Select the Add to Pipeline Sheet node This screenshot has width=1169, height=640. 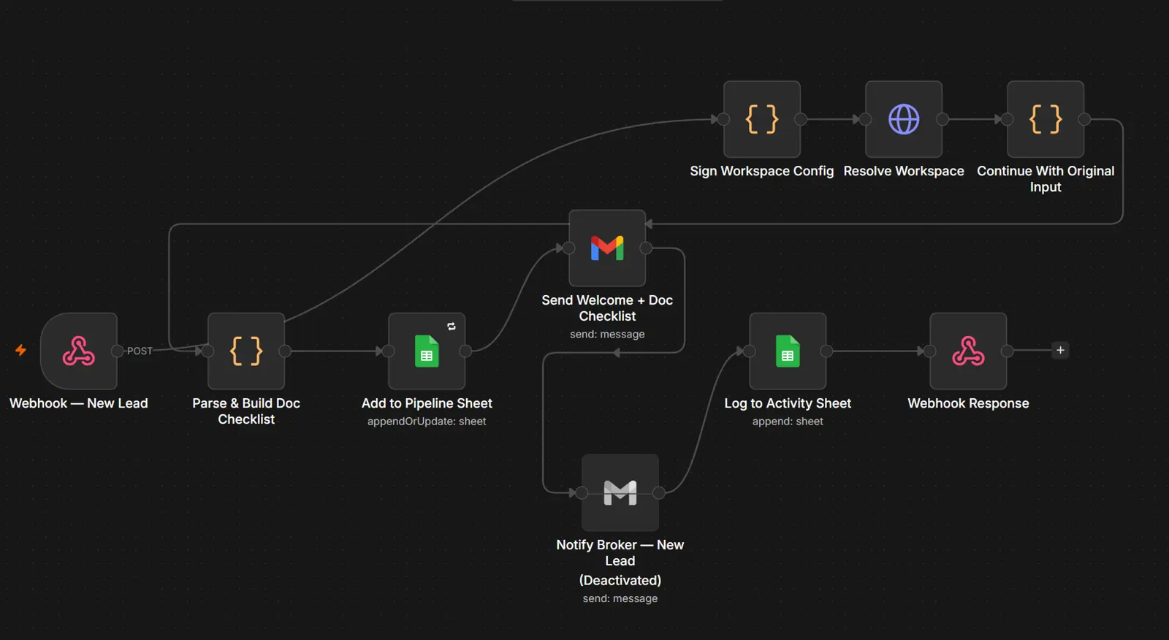point(427,351)
